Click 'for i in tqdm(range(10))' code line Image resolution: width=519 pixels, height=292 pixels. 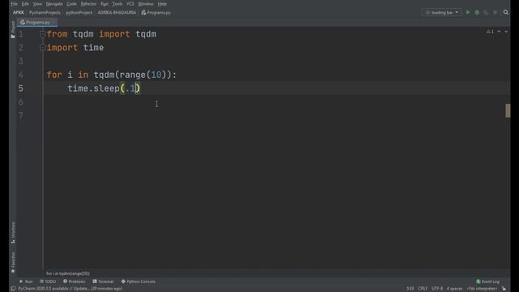click(112, 75)
